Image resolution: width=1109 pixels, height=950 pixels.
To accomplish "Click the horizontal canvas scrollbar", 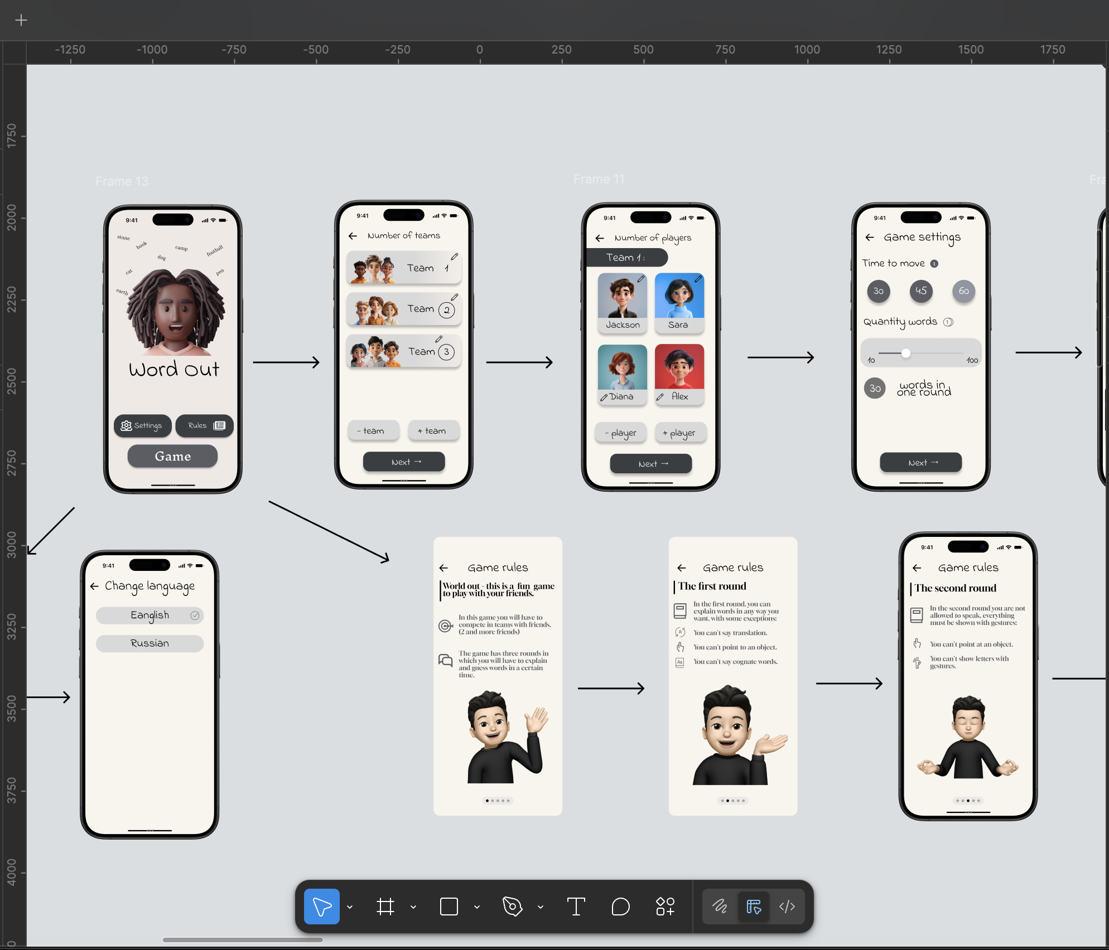I will tap(243, 939).
